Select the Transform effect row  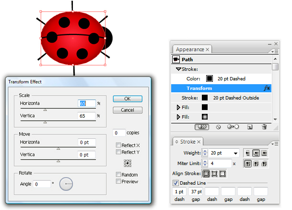pyautogui.click(x=221, y=88)
